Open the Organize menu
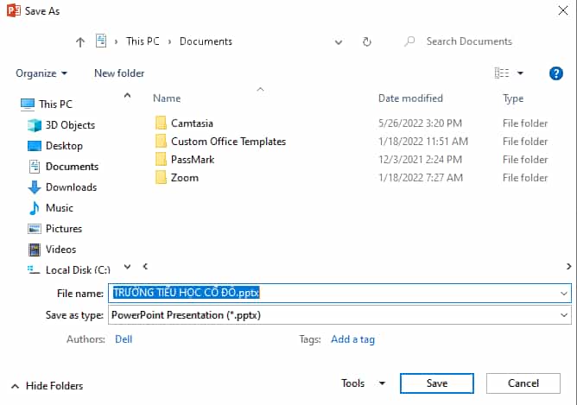Image resolution: width=577 pixels, height=405 pixels. pyautogui.click(x=41, y=73)
